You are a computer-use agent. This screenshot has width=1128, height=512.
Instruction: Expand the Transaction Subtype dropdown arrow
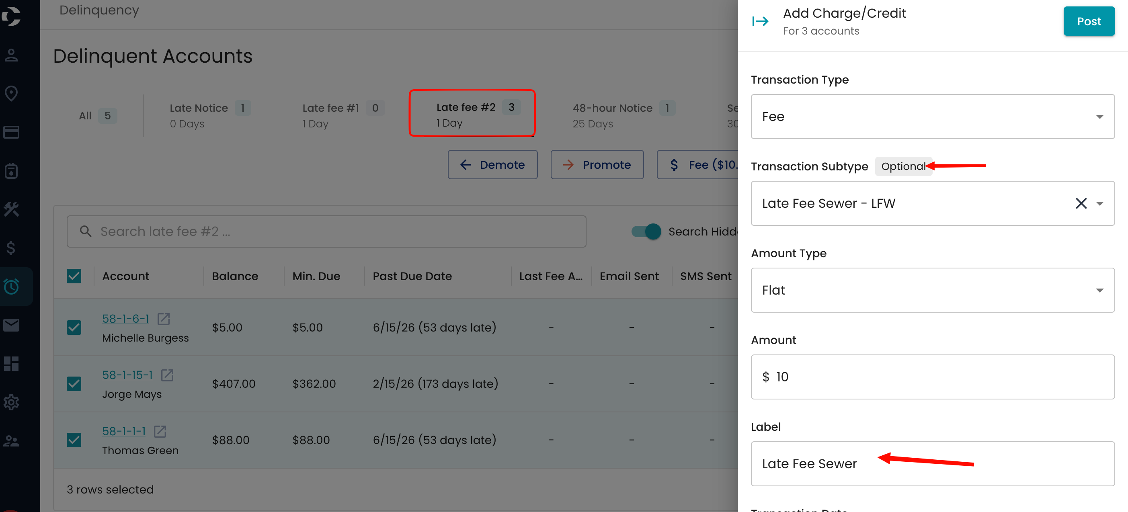1099,203
